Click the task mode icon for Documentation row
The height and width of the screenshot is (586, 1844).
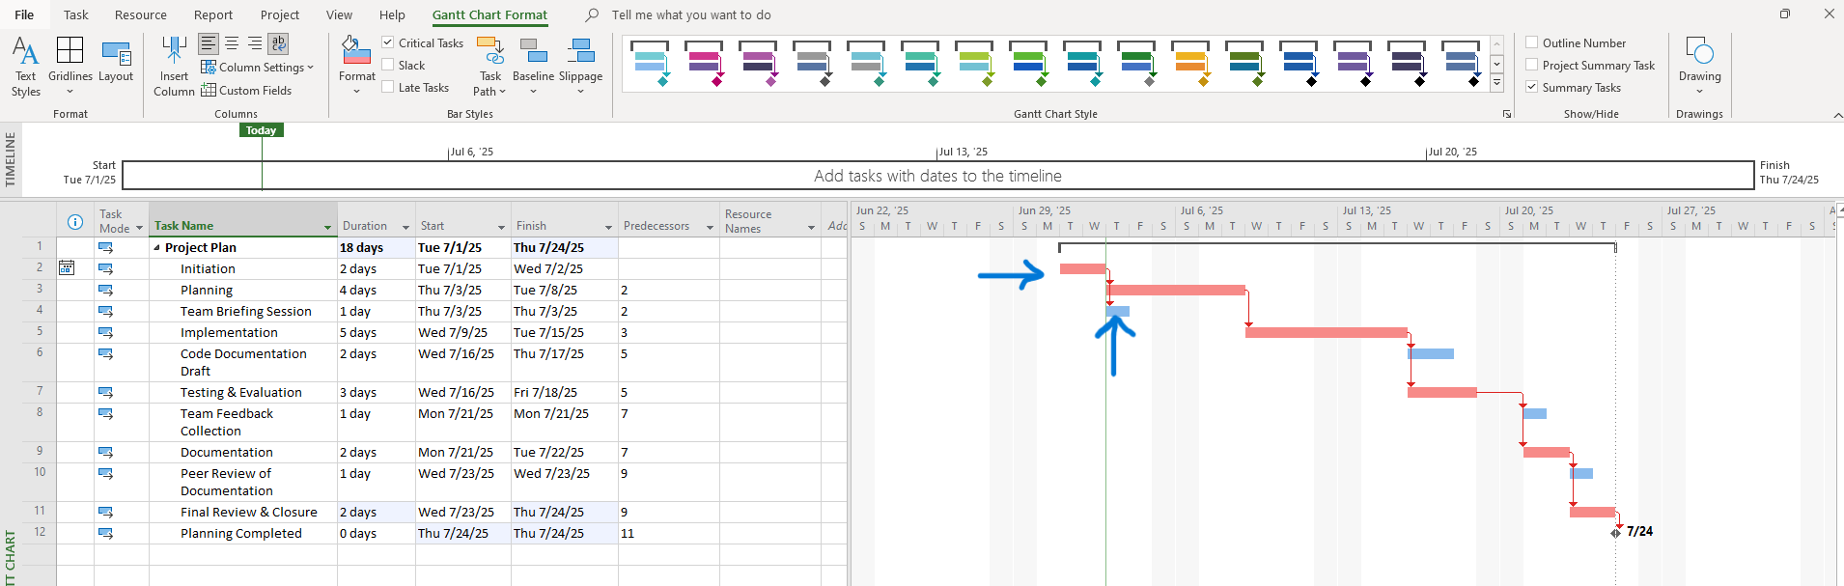point(105,452)
